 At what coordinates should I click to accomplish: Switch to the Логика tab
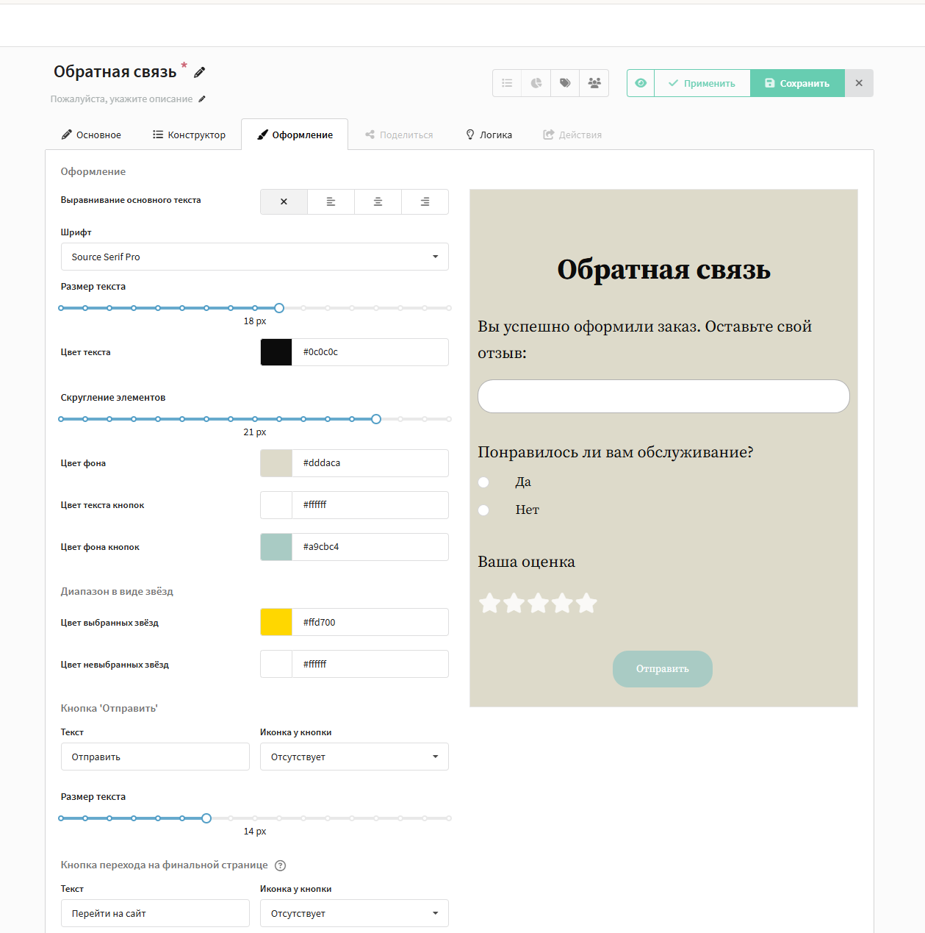pyautogui.click(x=488, y=134)
